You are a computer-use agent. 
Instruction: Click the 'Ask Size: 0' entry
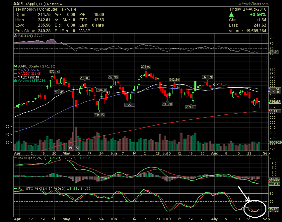(x=65, y=20)
